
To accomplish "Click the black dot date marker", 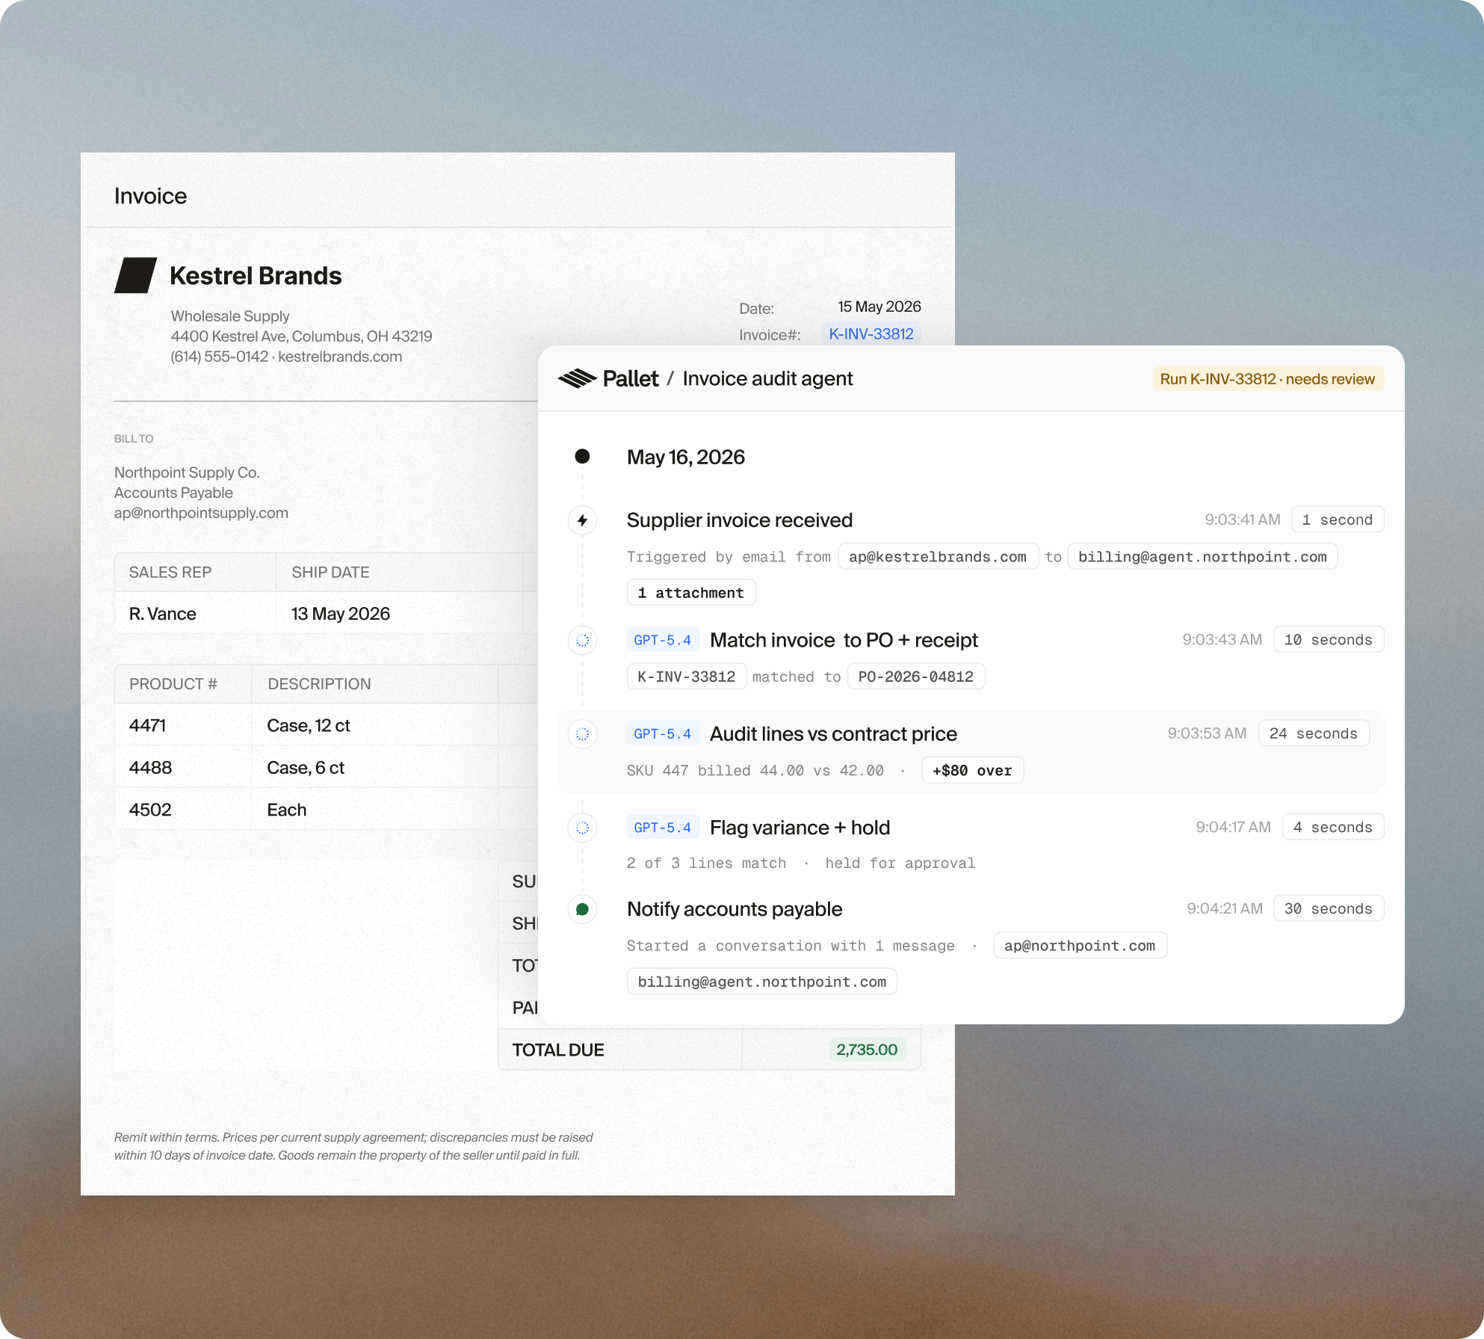I will 582,456.
